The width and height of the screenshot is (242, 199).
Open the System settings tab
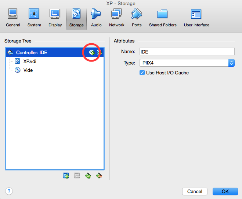pyautogui.click(x=34, y=18)
